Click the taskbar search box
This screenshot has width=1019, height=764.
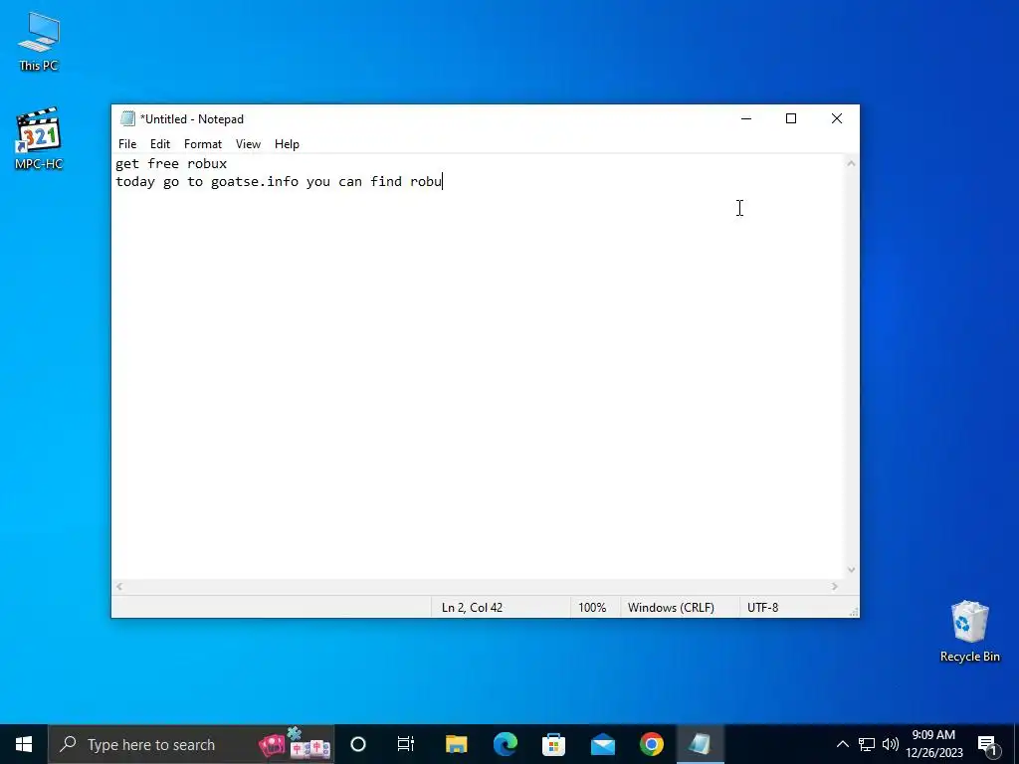tap(191, 744)
